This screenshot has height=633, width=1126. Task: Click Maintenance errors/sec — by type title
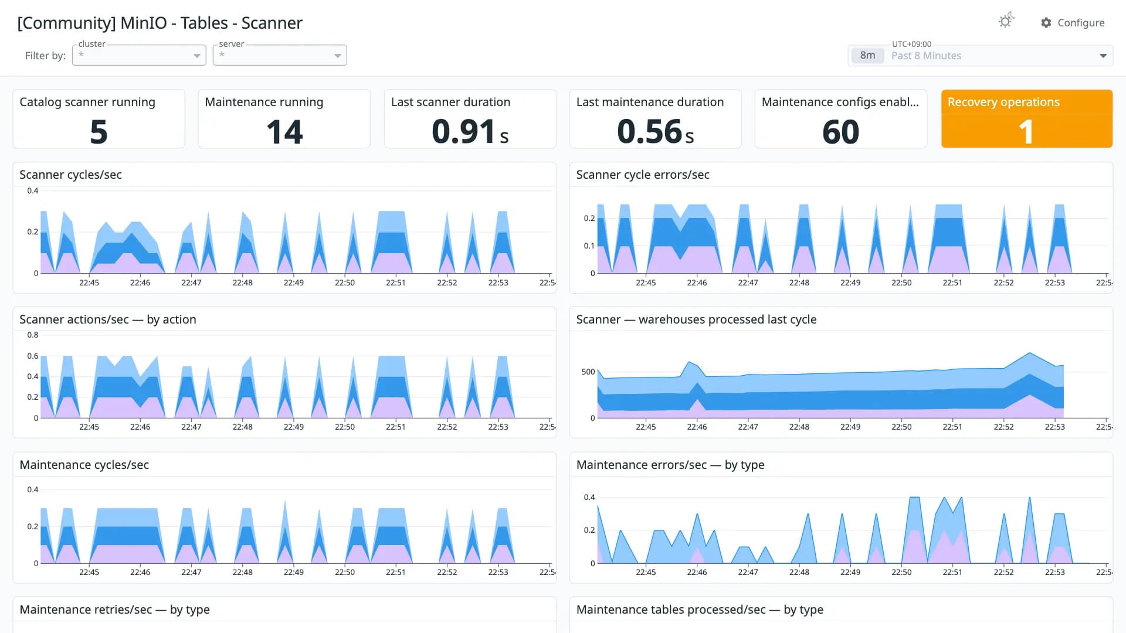670,465
